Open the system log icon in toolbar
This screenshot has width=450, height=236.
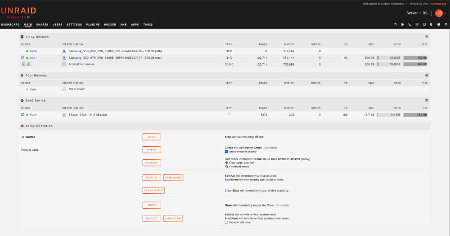coord(432,24)
